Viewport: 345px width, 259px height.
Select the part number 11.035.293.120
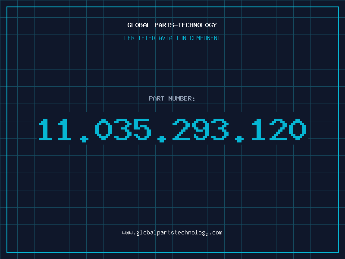click(x=172, y=130)
